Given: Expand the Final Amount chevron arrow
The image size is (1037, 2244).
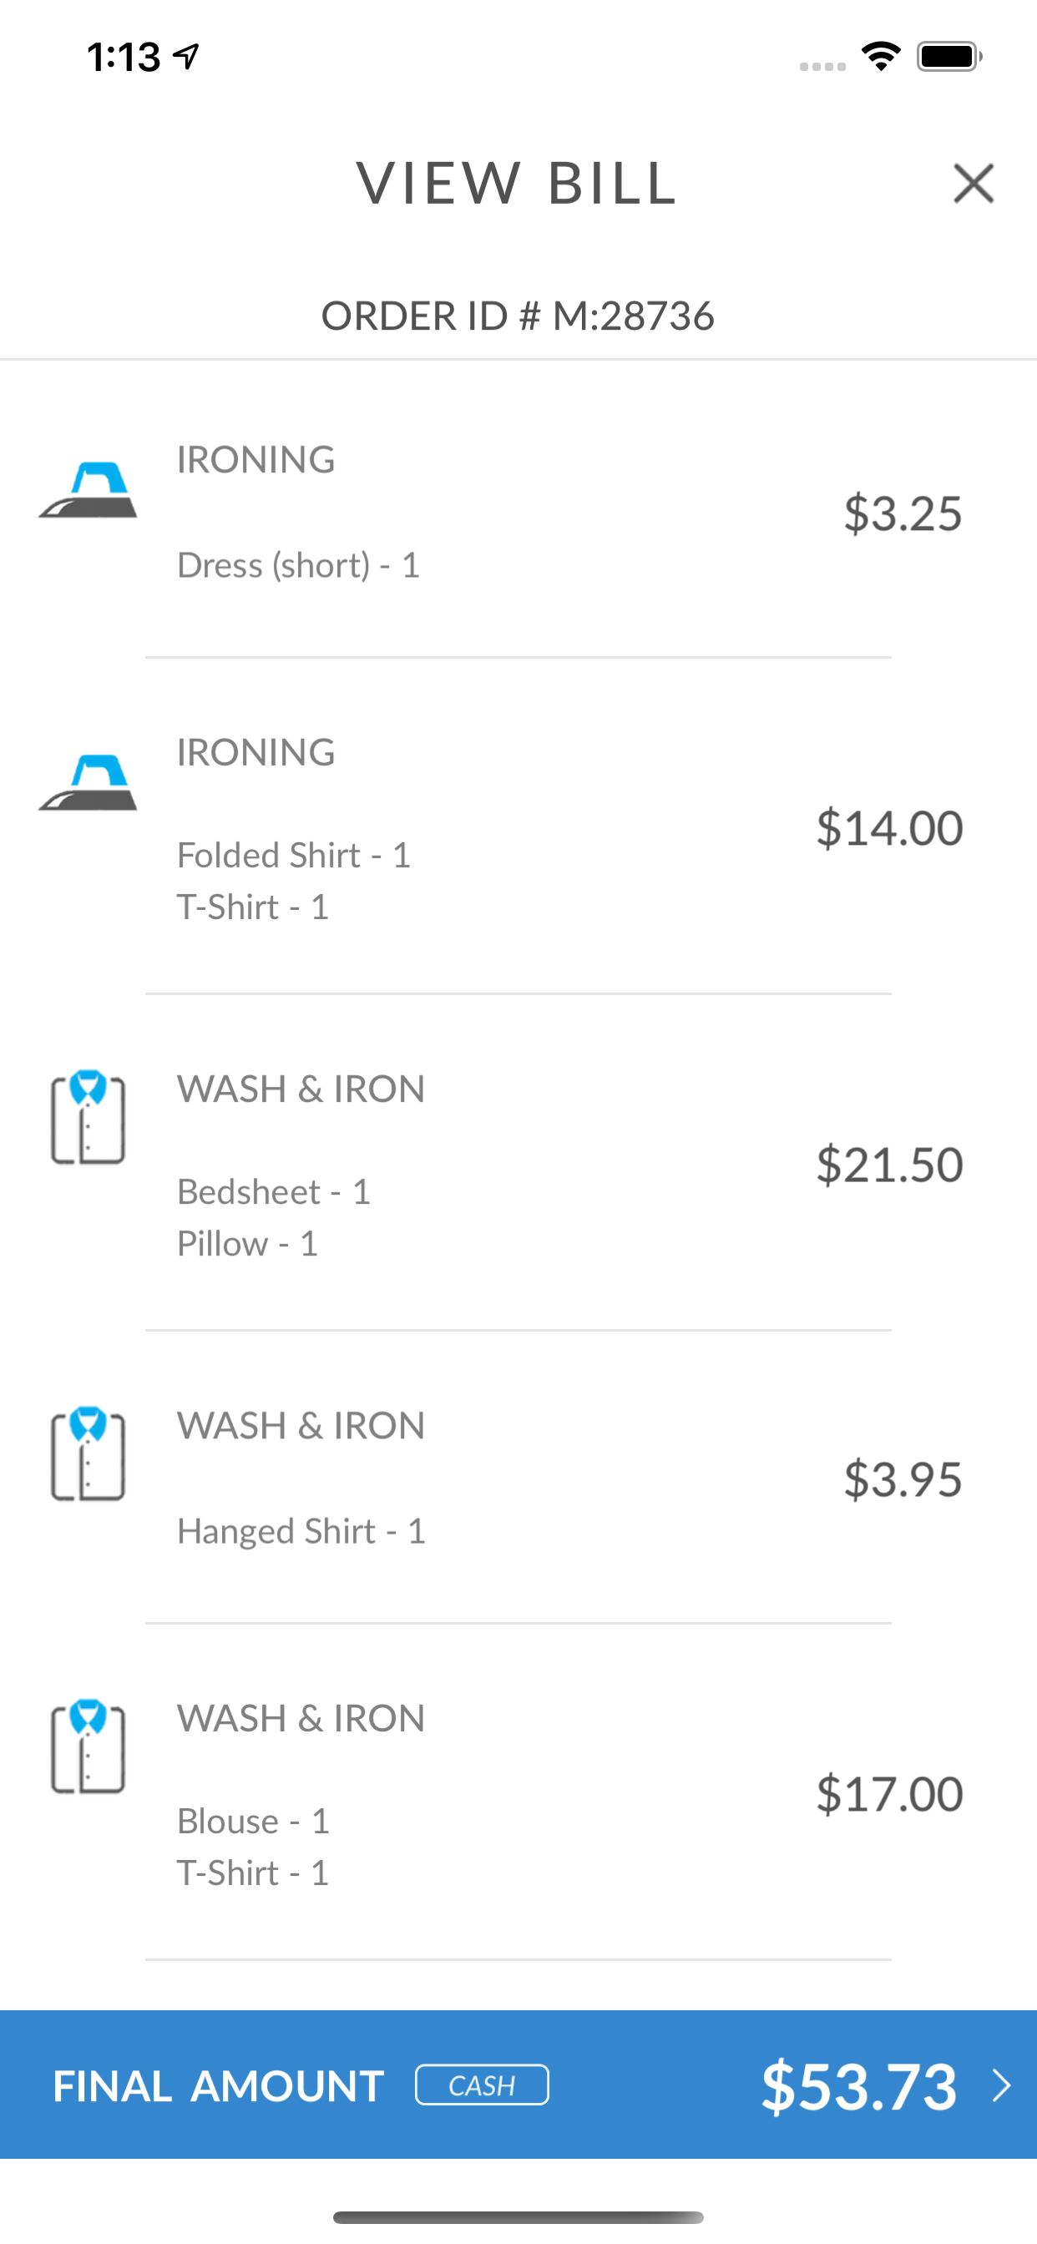Looking at the screenshot, I should 1002,2085.
